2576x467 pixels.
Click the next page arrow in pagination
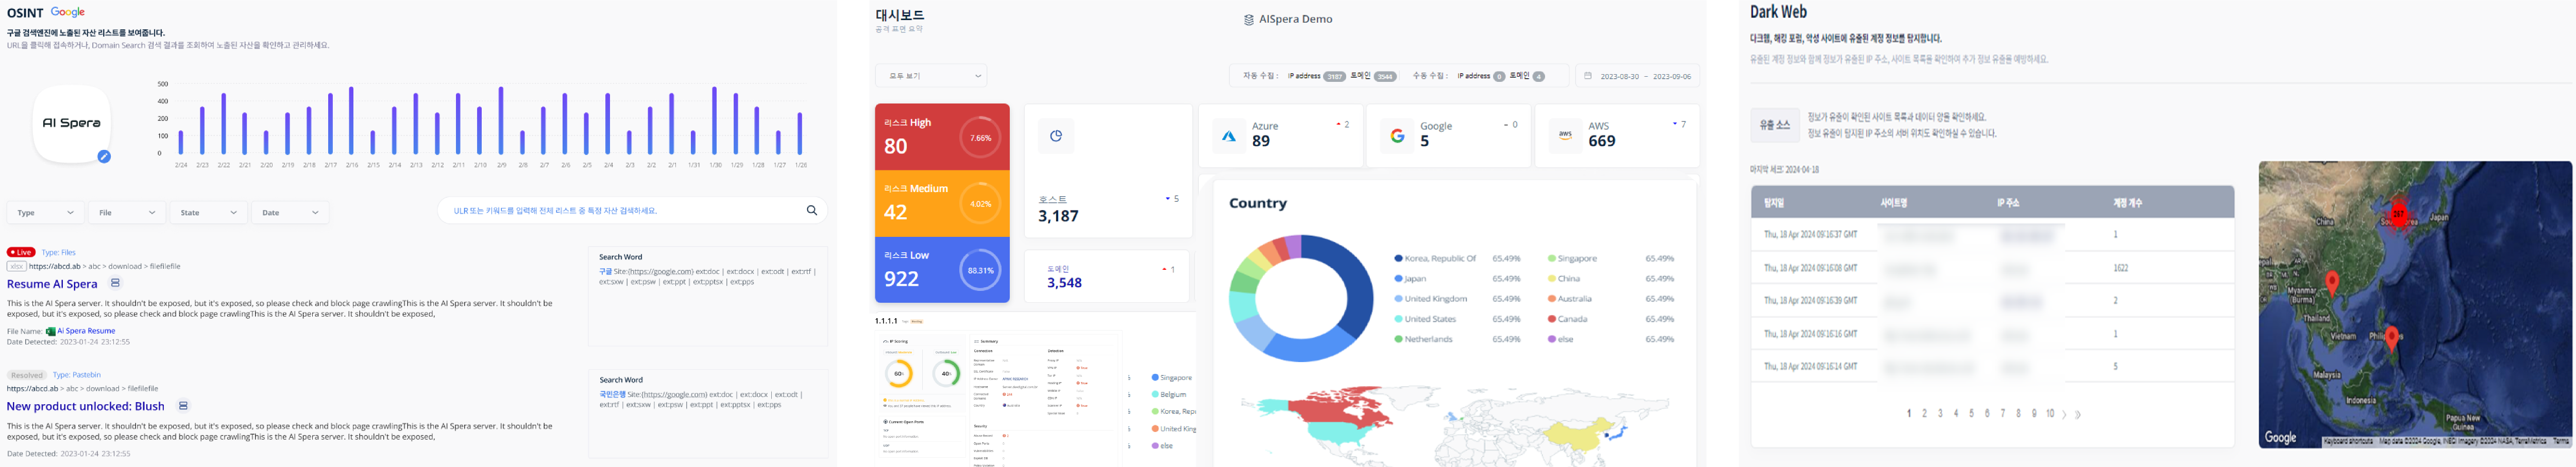pos(2064,414)
